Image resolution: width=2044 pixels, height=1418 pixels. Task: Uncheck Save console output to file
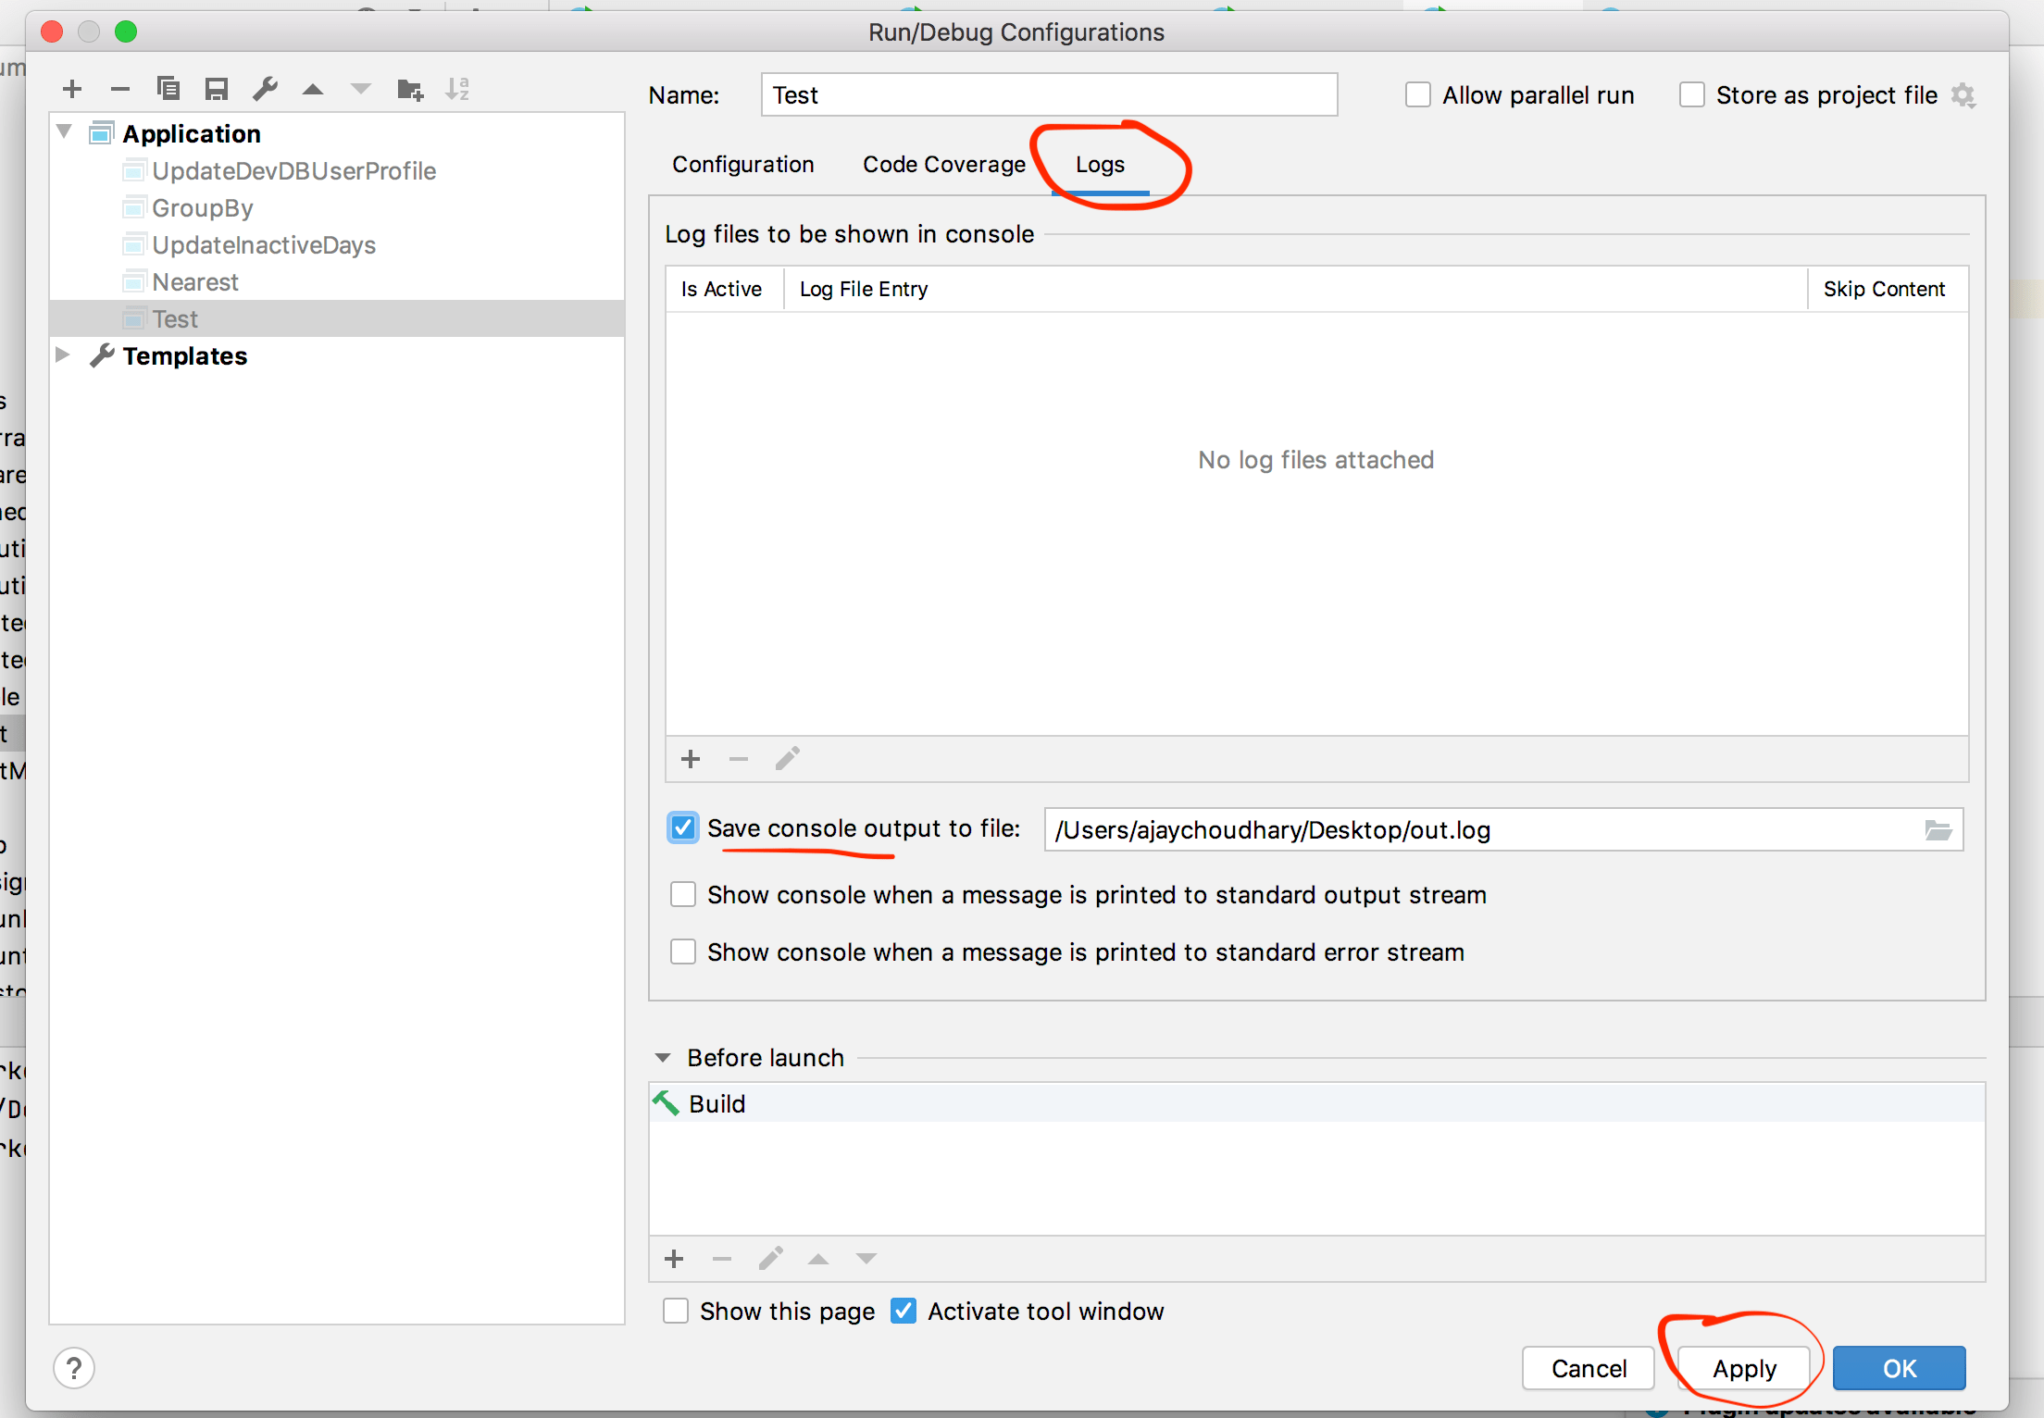(682, 827)
